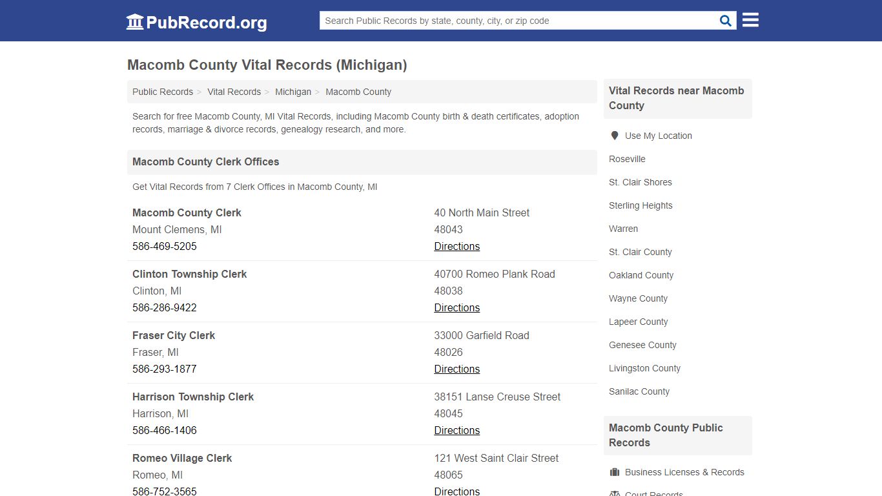The image size is (882, 496).
Task: Open Genesee County link
Action: click(x=642, y=345)
